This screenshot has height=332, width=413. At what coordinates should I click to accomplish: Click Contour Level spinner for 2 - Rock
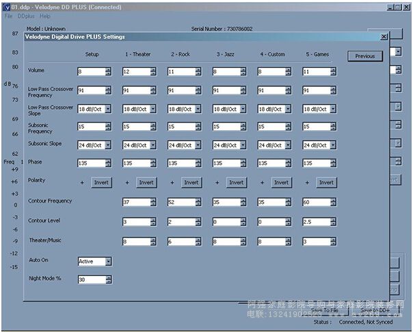tap(198, 222)
